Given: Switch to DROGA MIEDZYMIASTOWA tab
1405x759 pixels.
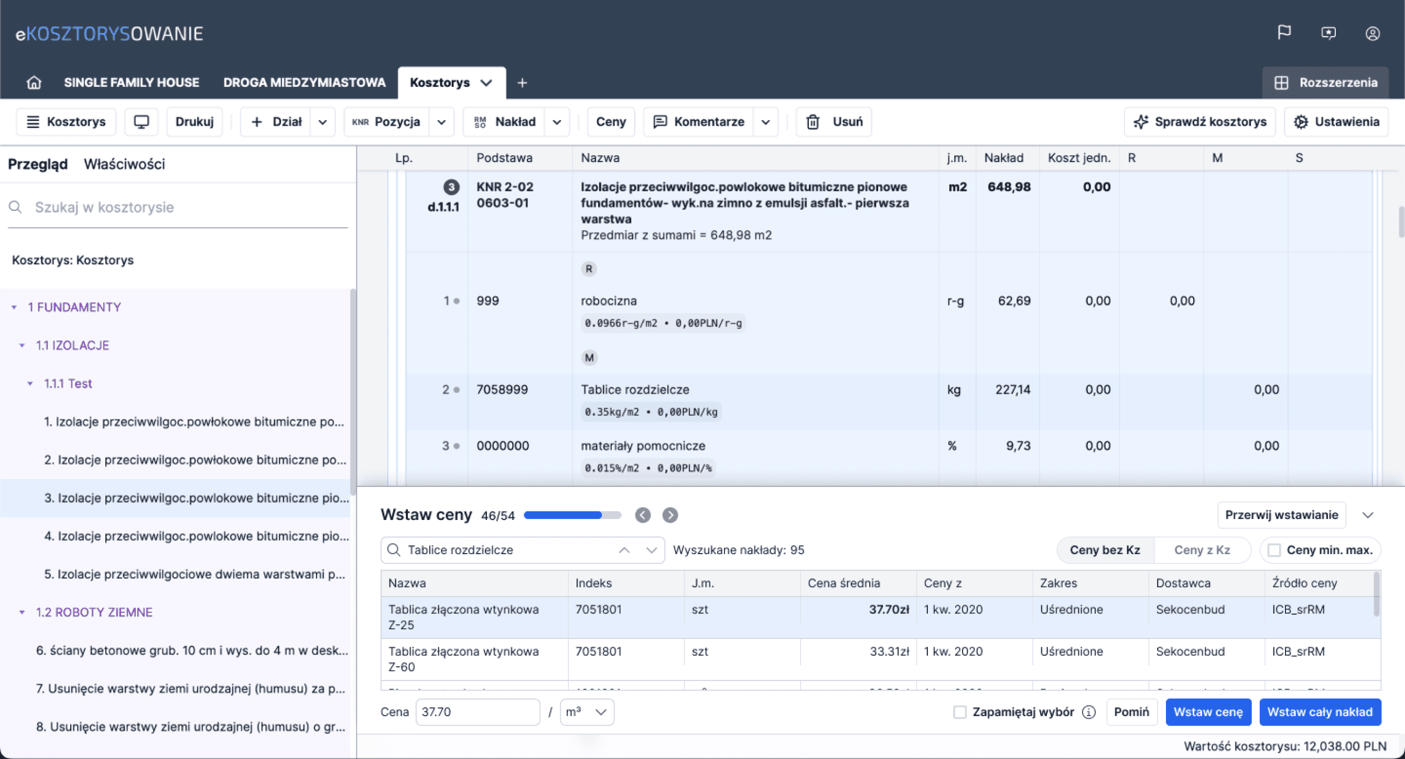Looking at the screenshot, I should (305, 82).
